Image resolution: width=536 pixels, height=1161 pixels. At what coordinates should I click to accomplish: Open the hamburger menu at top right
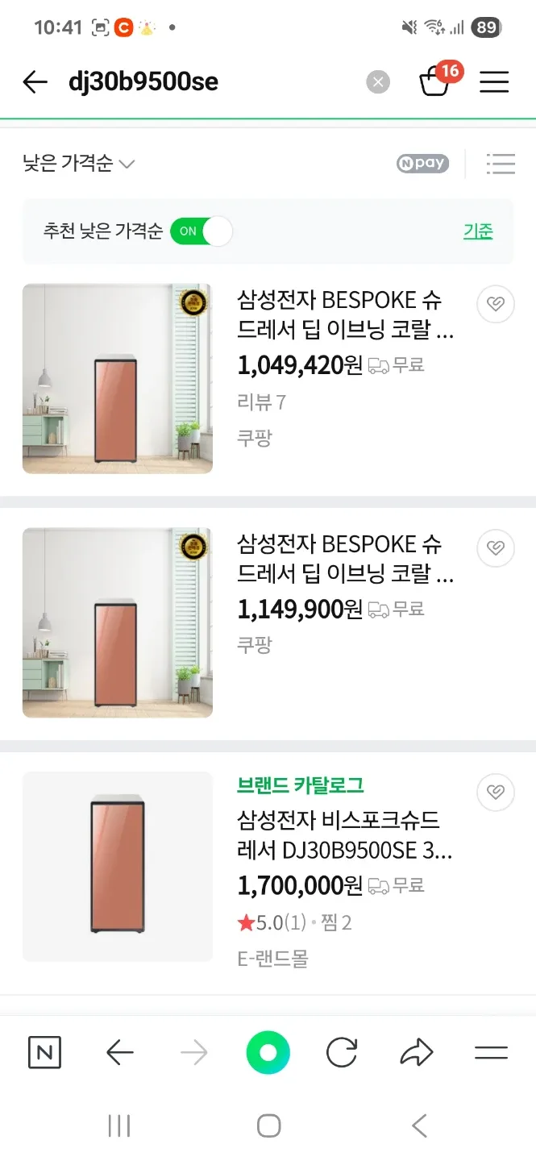click(494, 82)
